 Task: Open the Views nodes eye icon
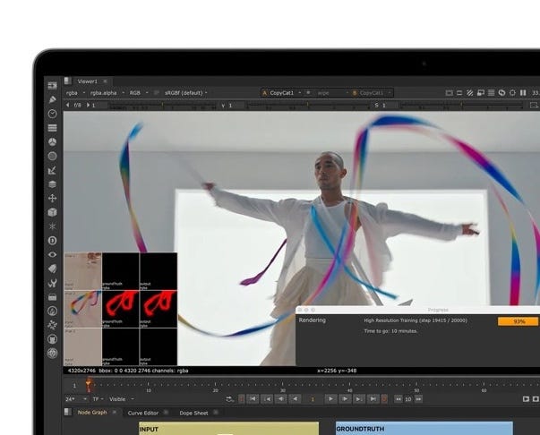[x=52, y=255]
